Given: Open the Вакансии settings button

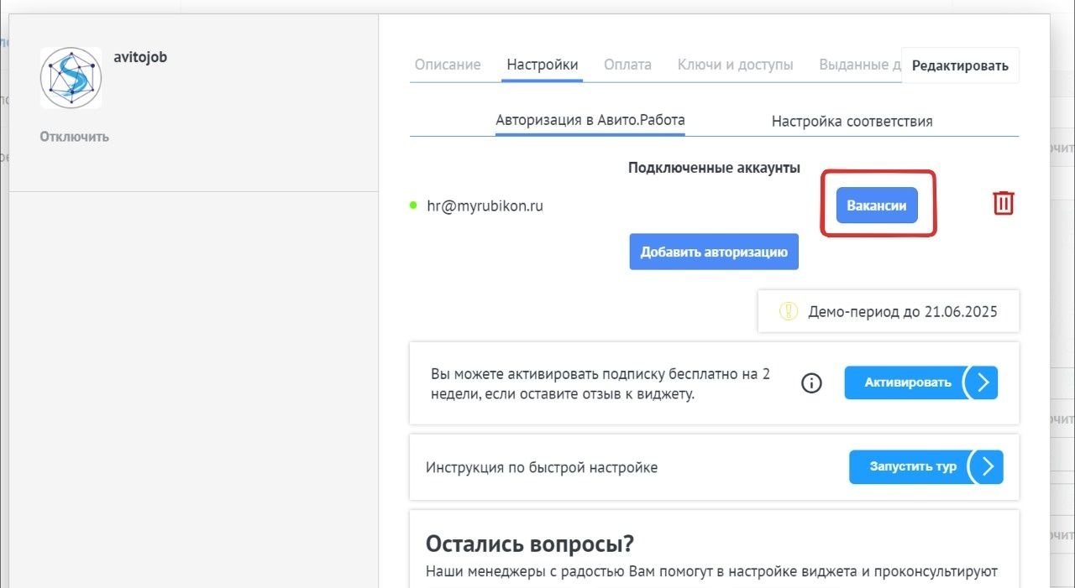Looking at the screenshot, I should 877,204.
